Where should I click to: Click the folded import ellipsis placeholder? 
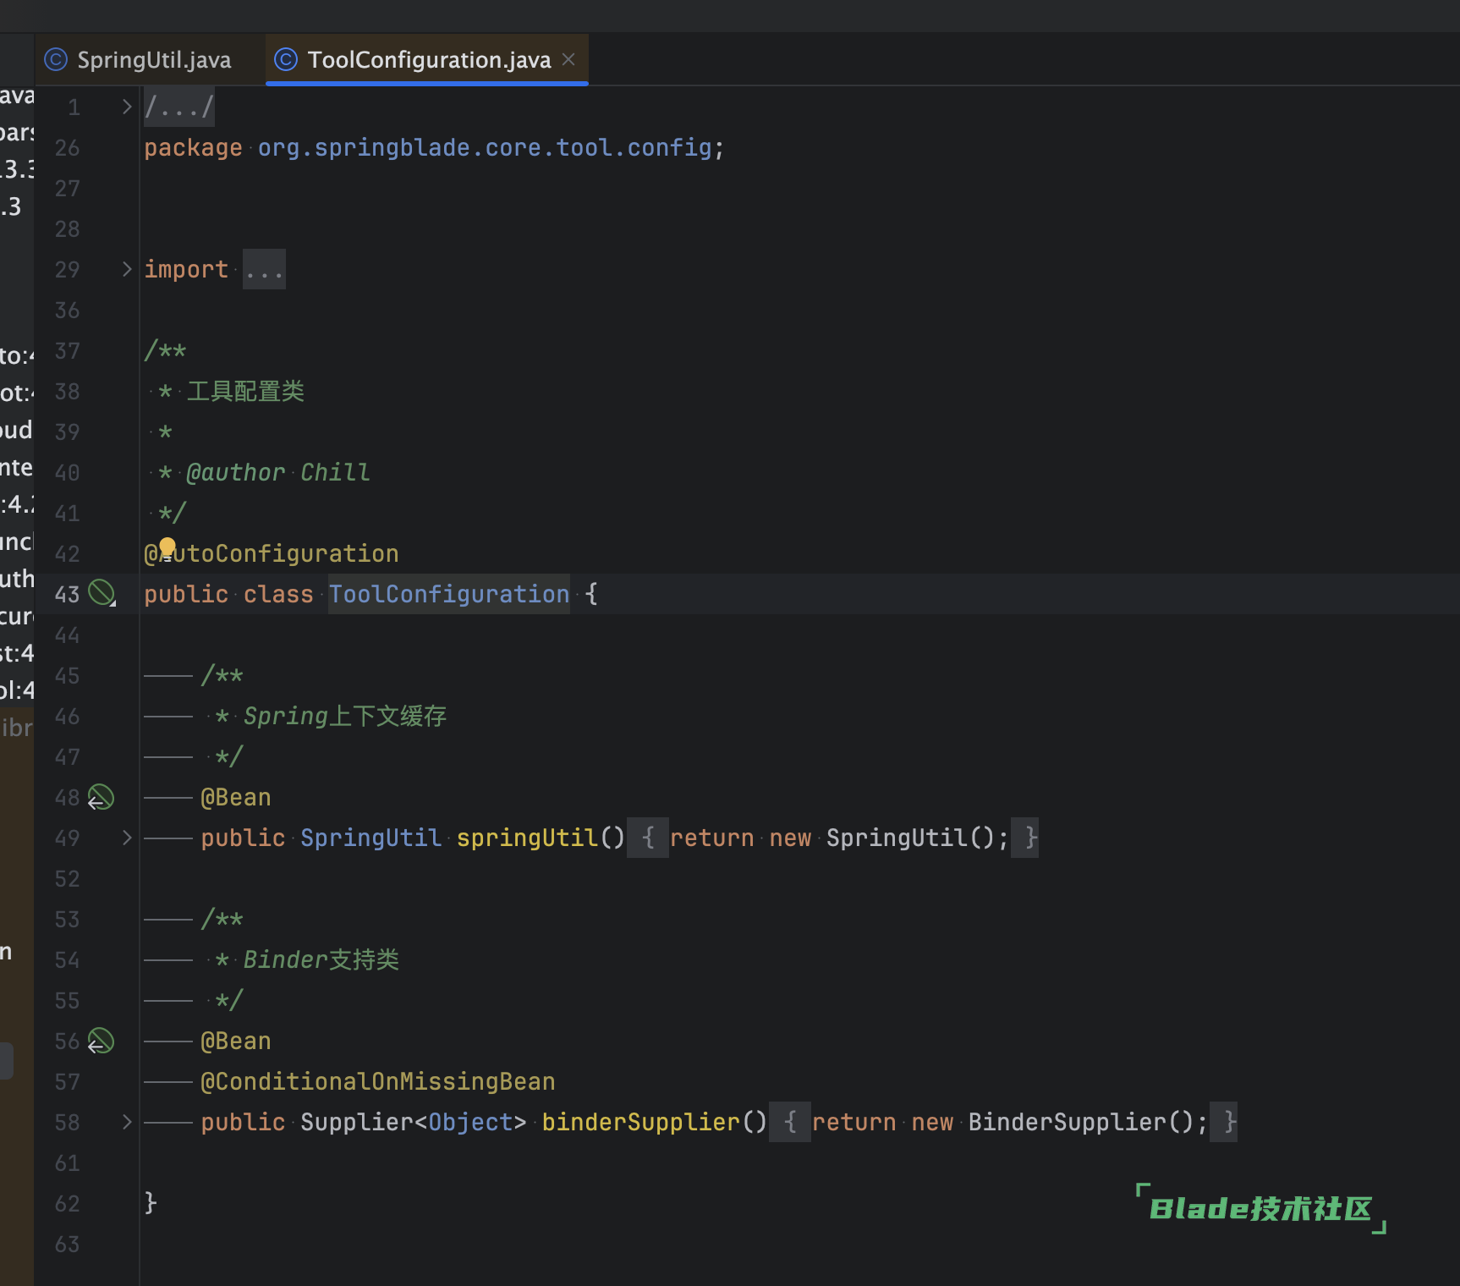(x=264, y=270)
